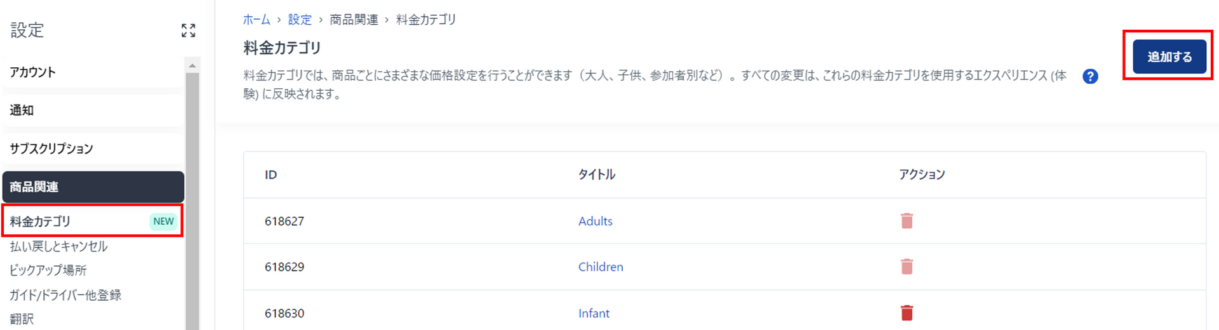Open the Infant category link
This screenshot has width=1219, height=330.
coord(594,313)
